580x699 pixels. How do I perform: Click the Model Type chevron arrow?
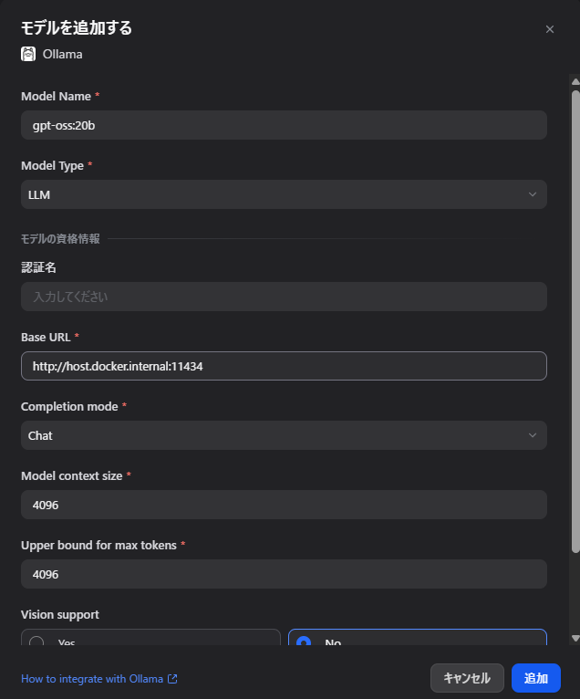coord(533,194)
